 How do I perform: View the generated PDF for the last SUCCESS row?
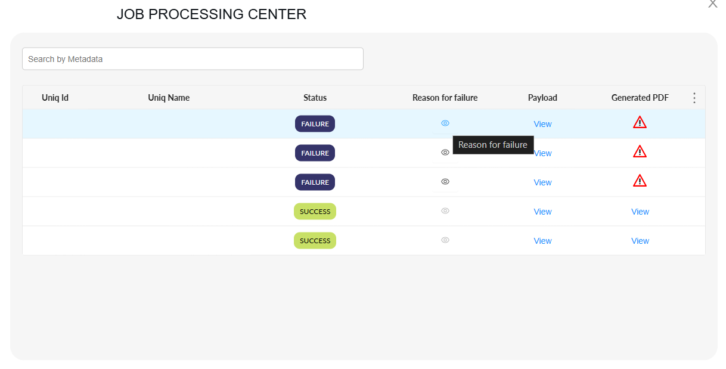(x=640, y=241)
